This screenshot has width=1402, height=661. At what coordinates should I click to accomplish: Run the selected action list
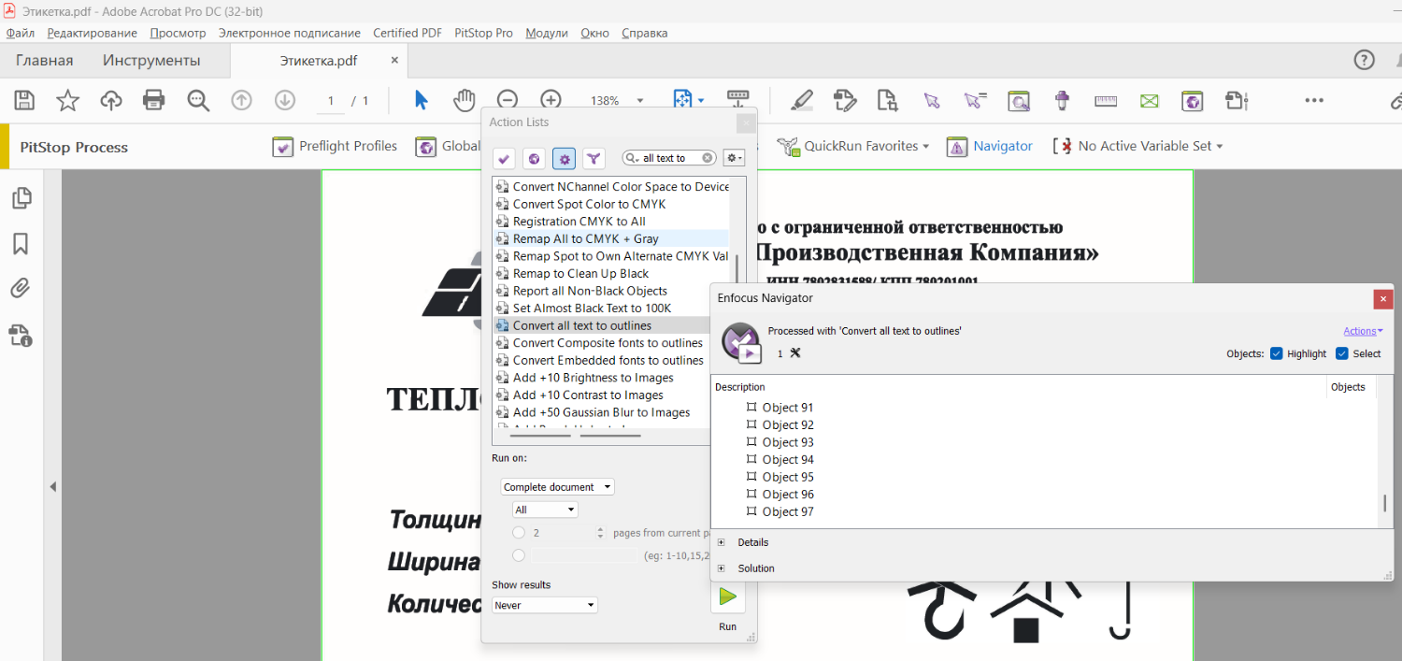click(727, 596)
